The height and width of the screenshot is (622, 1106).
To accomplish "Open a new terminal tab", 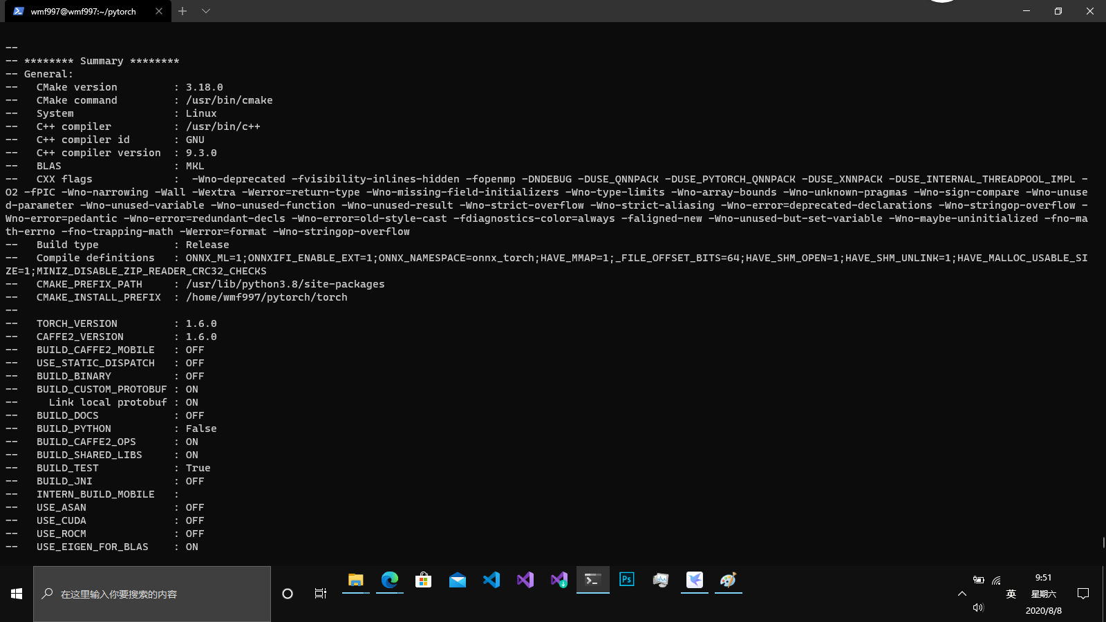I will pyautogui.click(x=182, y=11).
